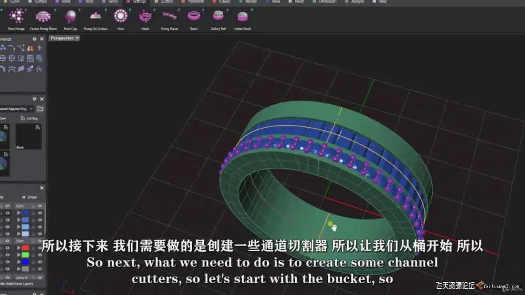Pick the red layer color swatch

[25, 248]
